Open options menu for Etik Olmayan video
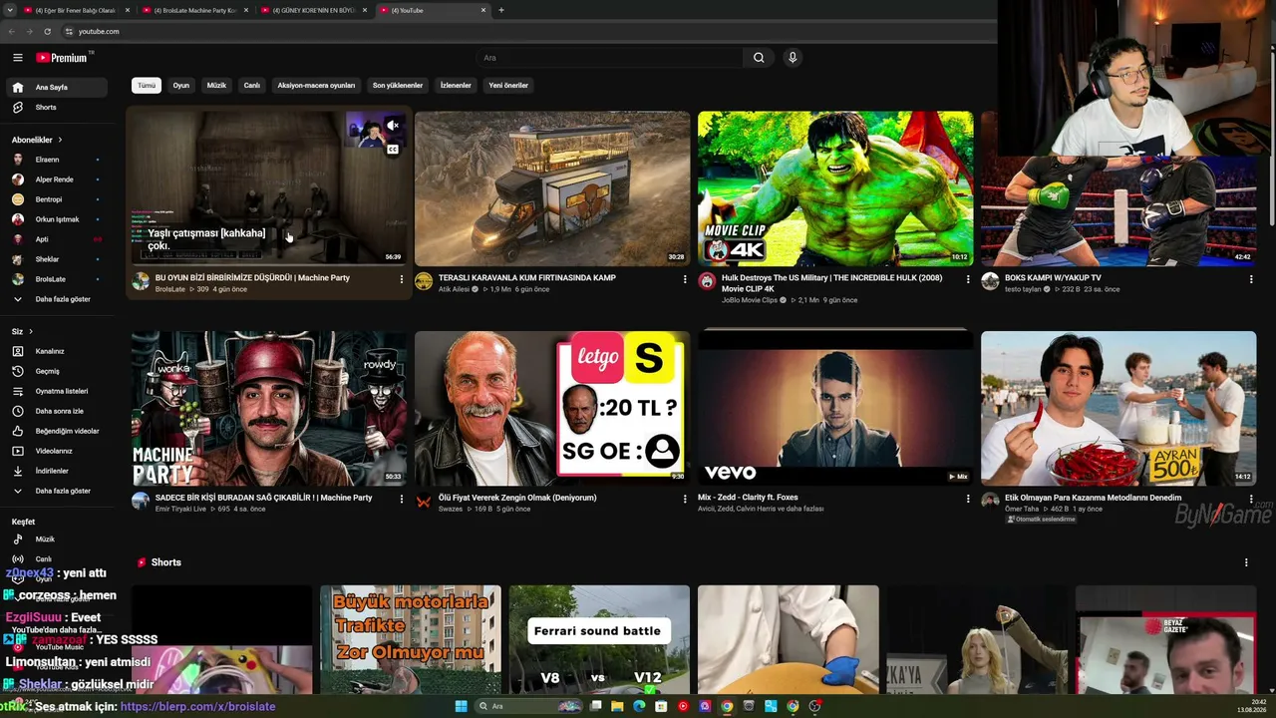 point(1251,499)
